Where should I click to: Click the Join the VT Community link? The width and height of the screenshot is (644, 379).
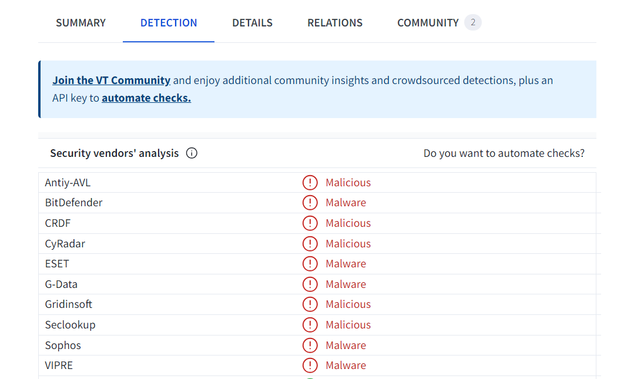(111, 81)
